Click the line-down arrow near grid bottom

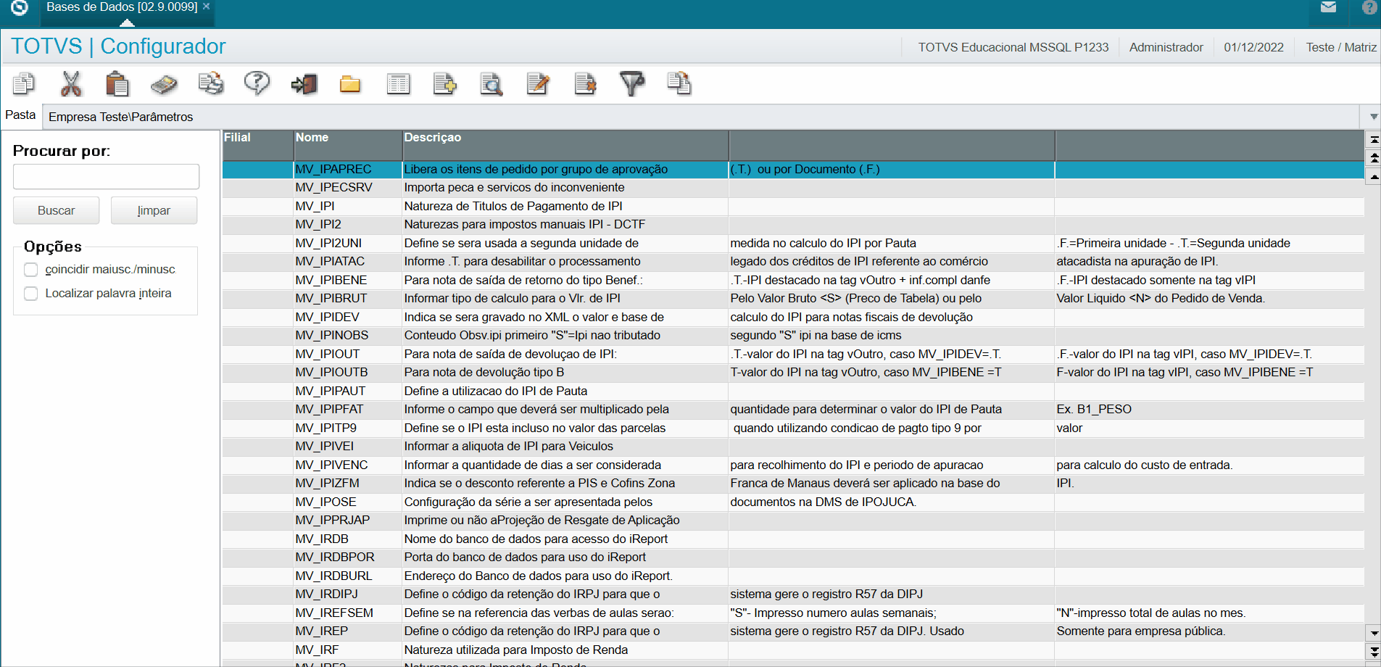(x=1373, y=633)
